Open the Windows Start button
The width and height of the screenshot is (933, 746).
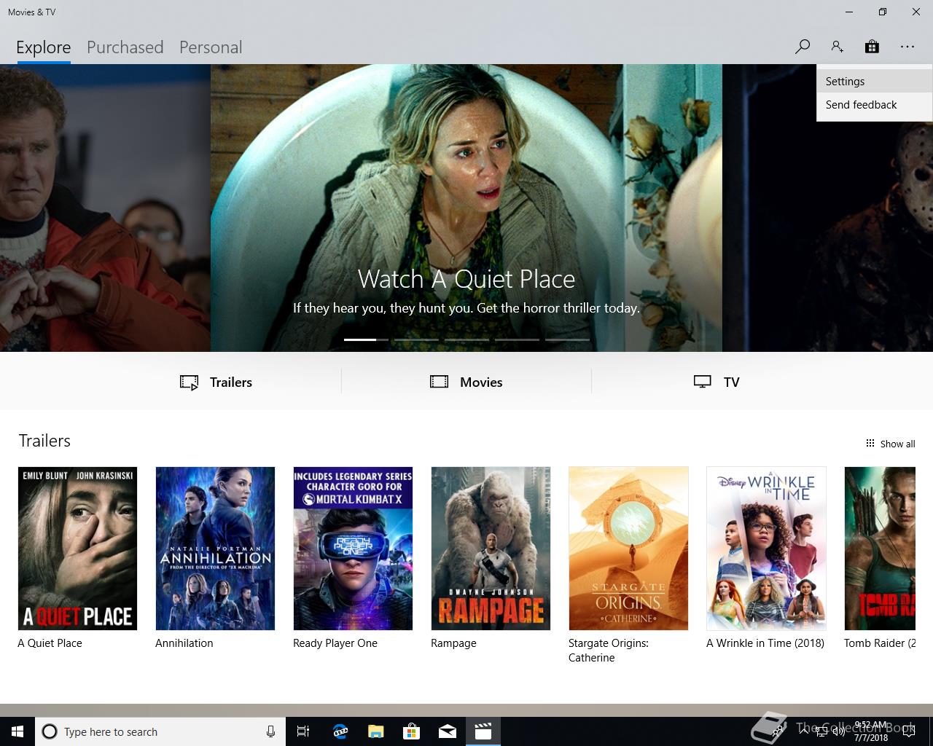17,731
